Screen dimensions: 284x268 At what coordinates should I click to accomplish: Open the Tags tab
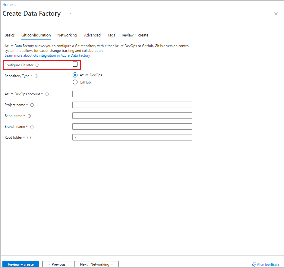coord(111,35)
